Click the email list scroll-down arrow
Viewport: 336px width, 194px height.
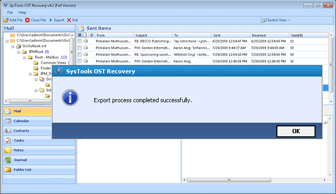pos(331,101)
